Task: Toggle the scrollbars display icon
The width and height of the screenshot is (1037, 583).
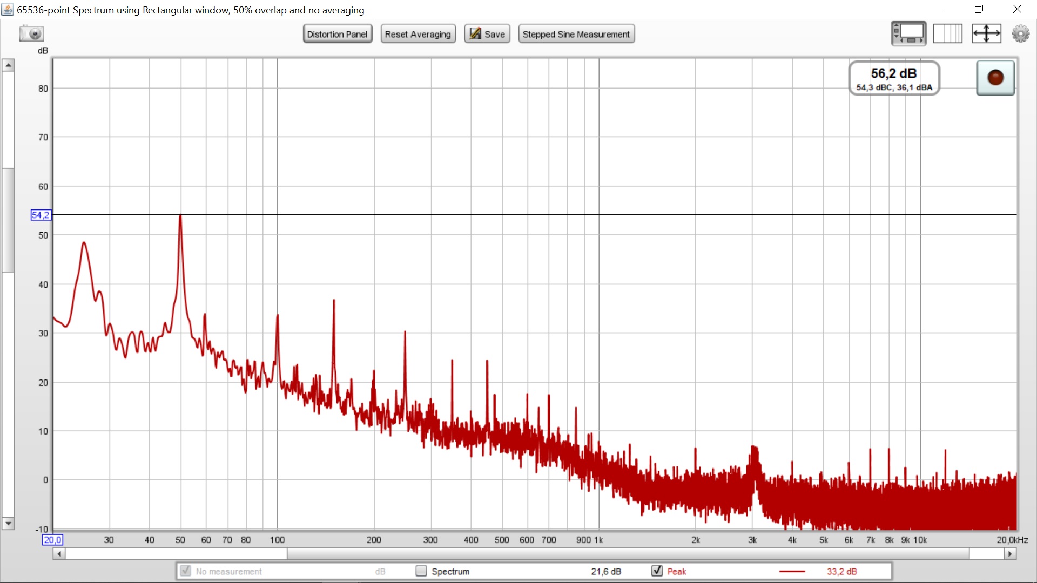Action: (908, 33)
